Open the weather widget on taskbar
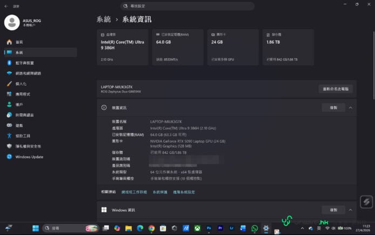 click(9, 228)
